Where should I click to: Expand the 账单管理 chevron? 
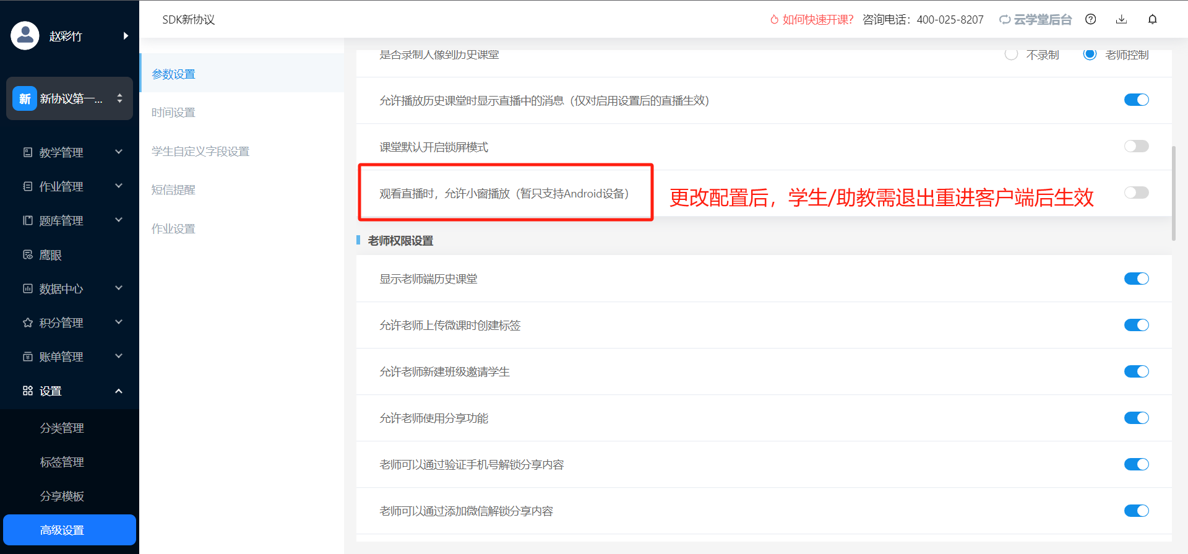[119, 356]
